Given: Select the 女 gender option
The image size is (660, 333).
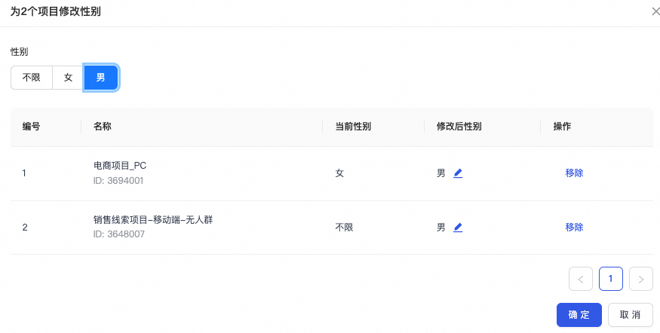Looking at the screenshot, I should [68, 78].
